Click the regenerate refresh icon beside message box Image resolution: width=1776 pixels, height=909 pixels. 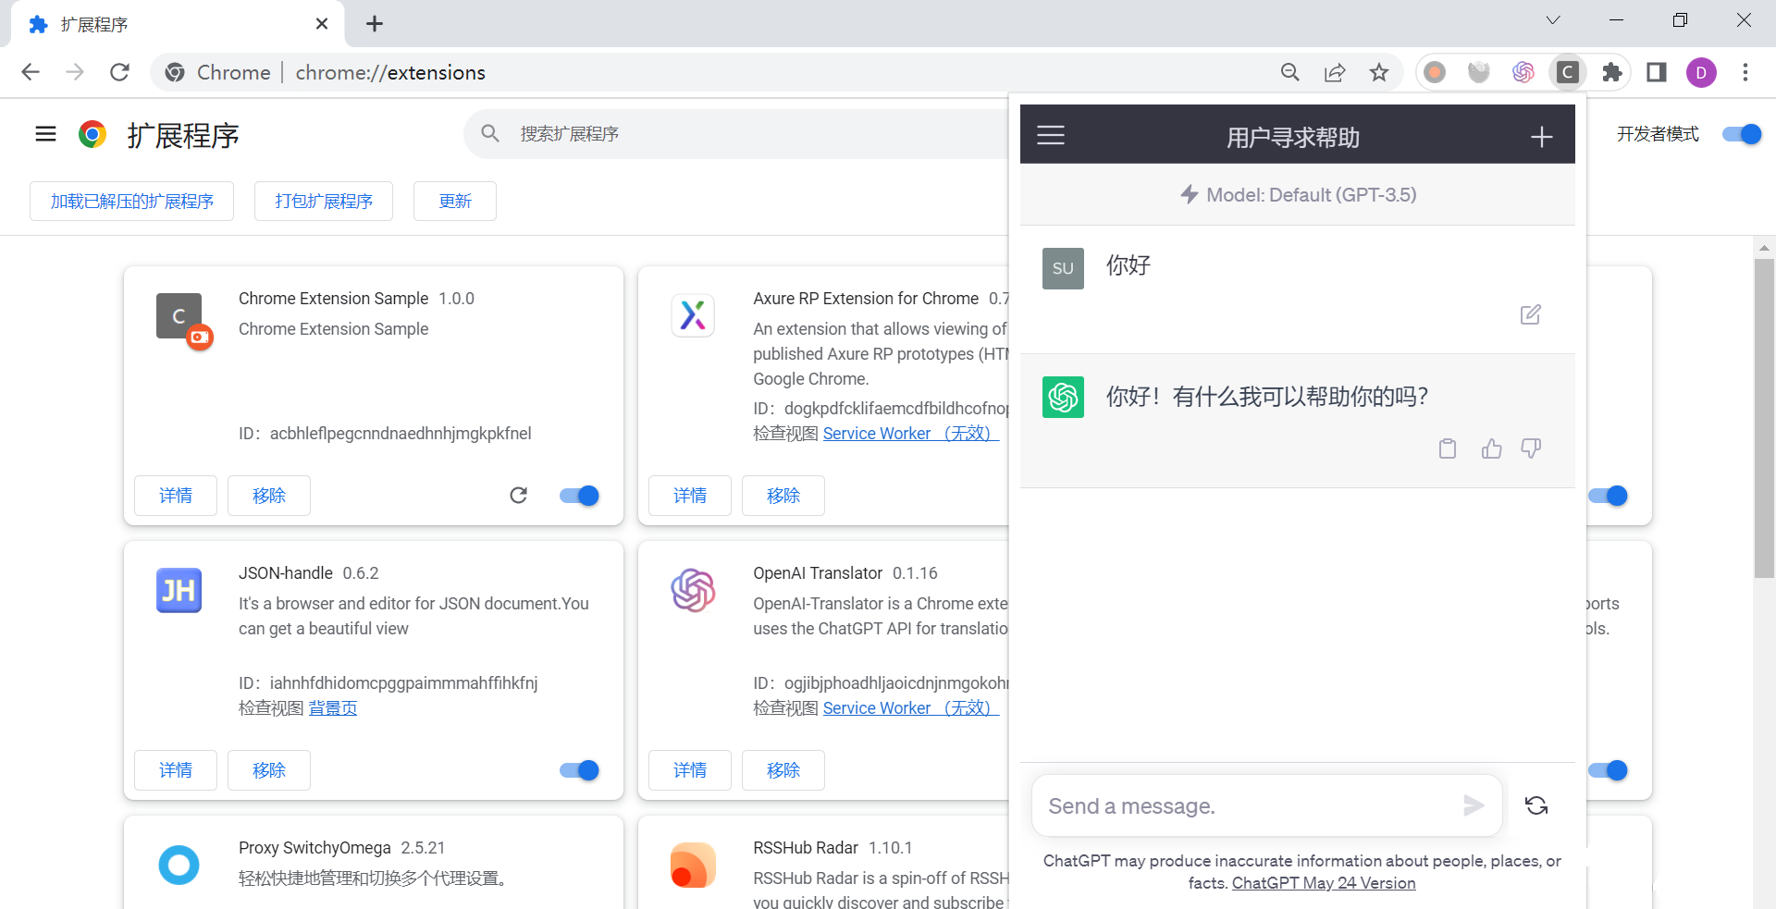(x=1536, y=805)
